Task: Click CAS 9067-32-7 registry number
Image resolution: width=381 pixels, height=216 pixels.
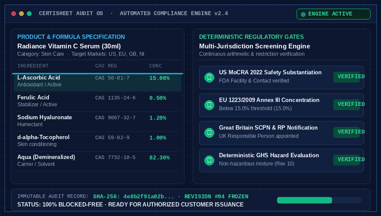Action: point(116,118)
